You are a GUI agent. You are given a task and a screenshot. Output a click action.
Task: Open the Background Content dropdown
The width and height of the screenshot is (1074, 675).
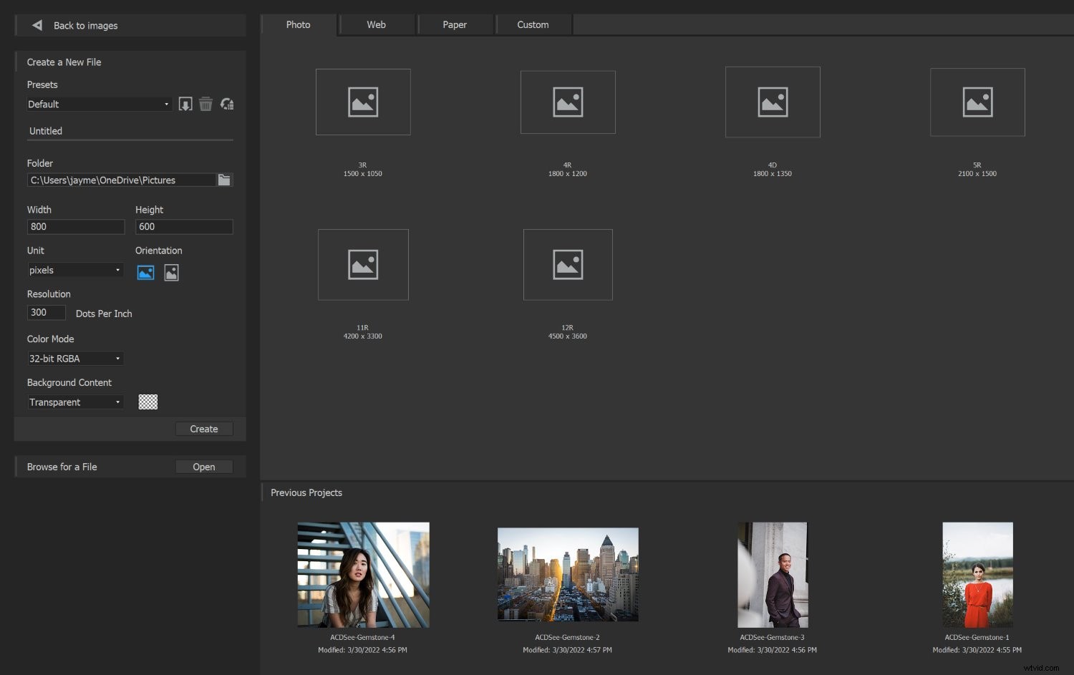coord(74,402)
